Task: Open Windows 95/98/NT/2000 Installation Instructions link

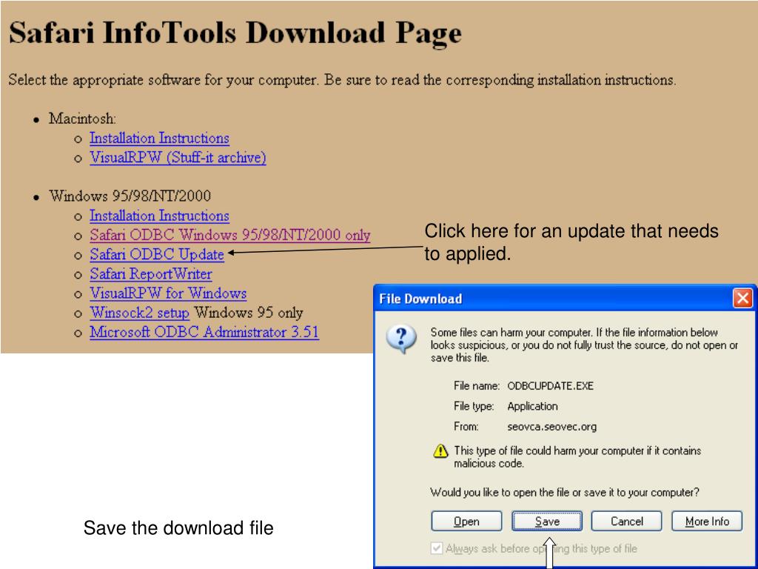Action: click(x=159, y=216)
